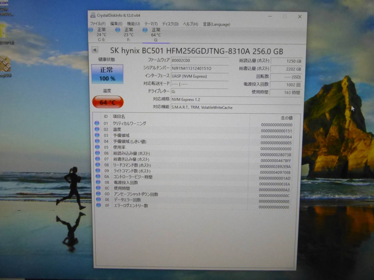This screenshot has width=374, height=280.
Task: Select the コントローラービジー時間 attribute name
Action: [133, 177]
